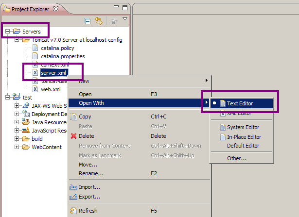Click the catalina.properties file icon
This screenshot has height=217, width=299.
click(x=35, y=56)
